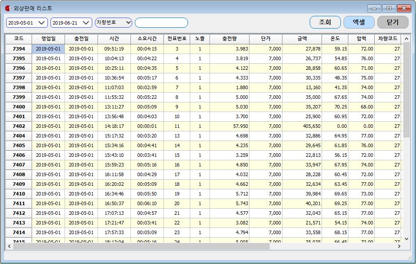Click the duration cell 00:06:10
The height and width of the screenshot is (264, 416).
(x=147, y=203)
